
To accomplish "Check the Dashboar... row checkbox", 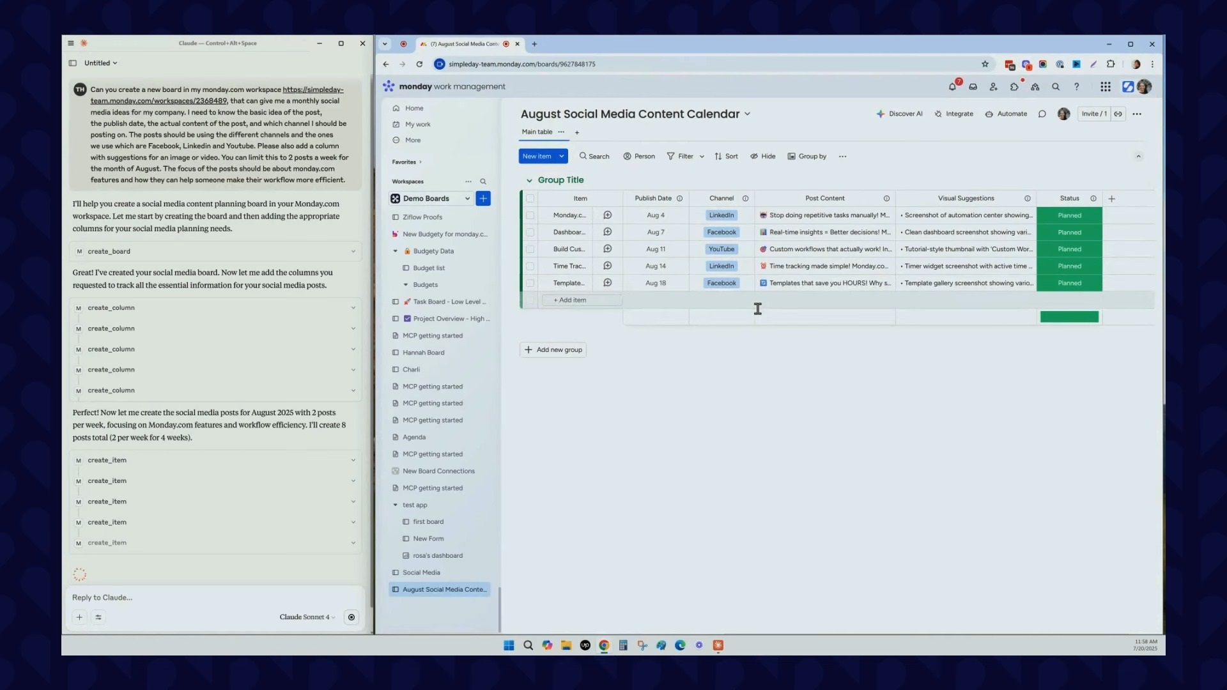I will pyautogui.click(x=530, y=232).
